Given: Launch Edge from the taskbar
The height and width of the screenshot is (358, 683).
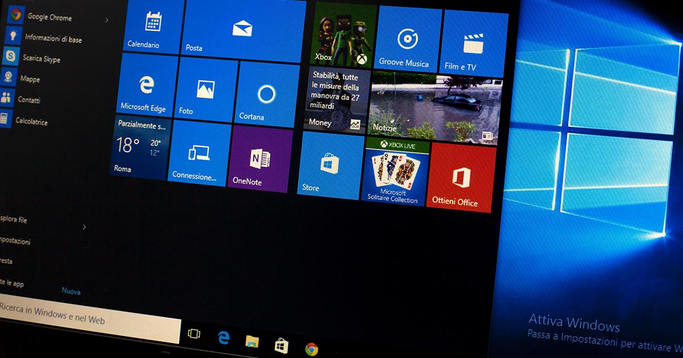Looking at the screenshot, I should 224,338.
